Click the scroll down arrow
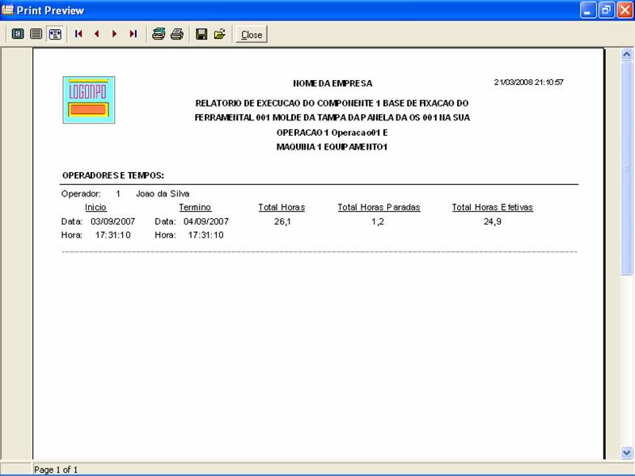Viewport: 635px width, 476px height. 626,453
